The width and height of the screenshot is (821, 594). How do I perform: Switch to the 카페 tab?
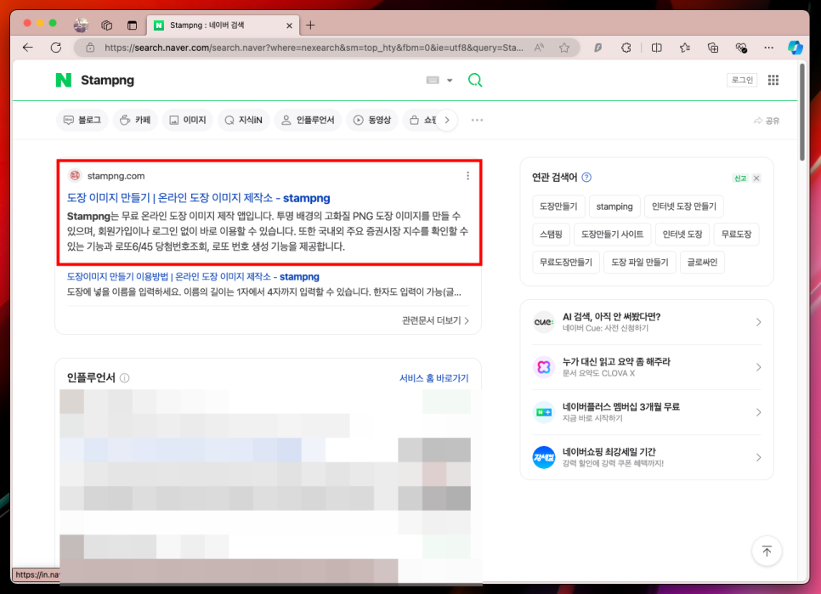135,121
